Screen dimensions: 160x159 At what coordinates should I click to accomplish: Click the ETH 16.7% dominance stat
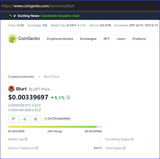click(152, 25)
